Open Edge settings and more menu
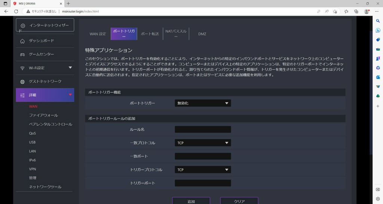The image size is (383, 204). (377, 12)
